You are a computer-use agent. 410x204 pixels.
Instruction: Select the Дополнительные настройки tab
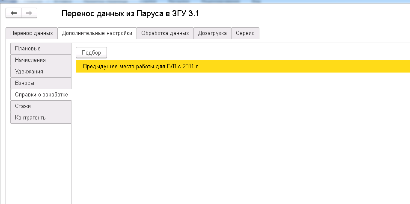coord(97,33)
